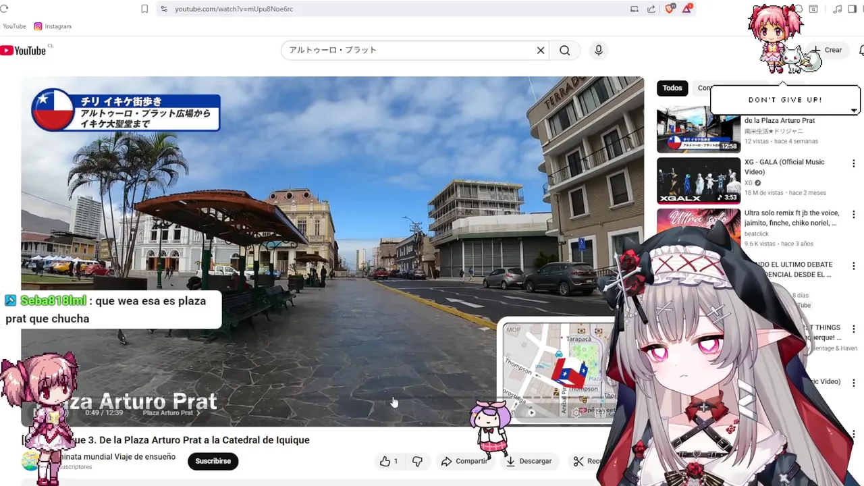Click the XG channel name
The width and height of the screenshot is (864, 486).
[x=748, y=183]
